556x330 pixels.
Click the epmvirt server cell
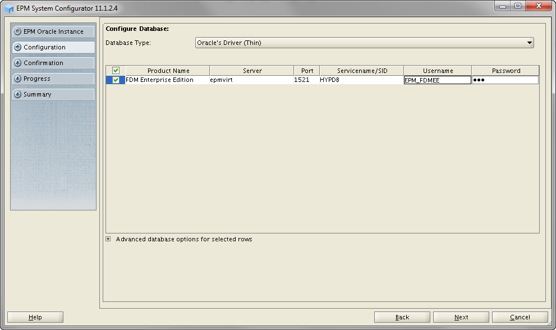(251, 80)
